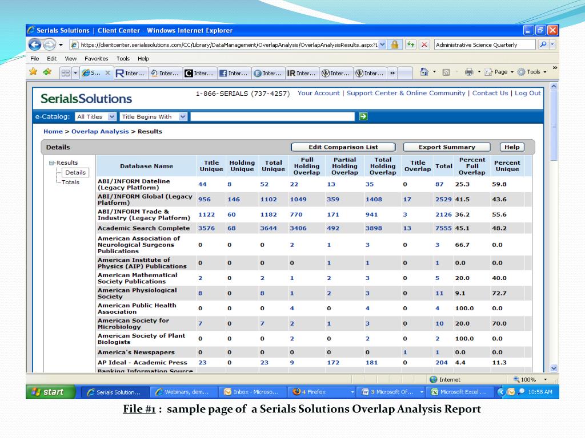This screenshot has width=585, height=438.
Task: Follow the Contact Us link
Action: coord(490,93)
